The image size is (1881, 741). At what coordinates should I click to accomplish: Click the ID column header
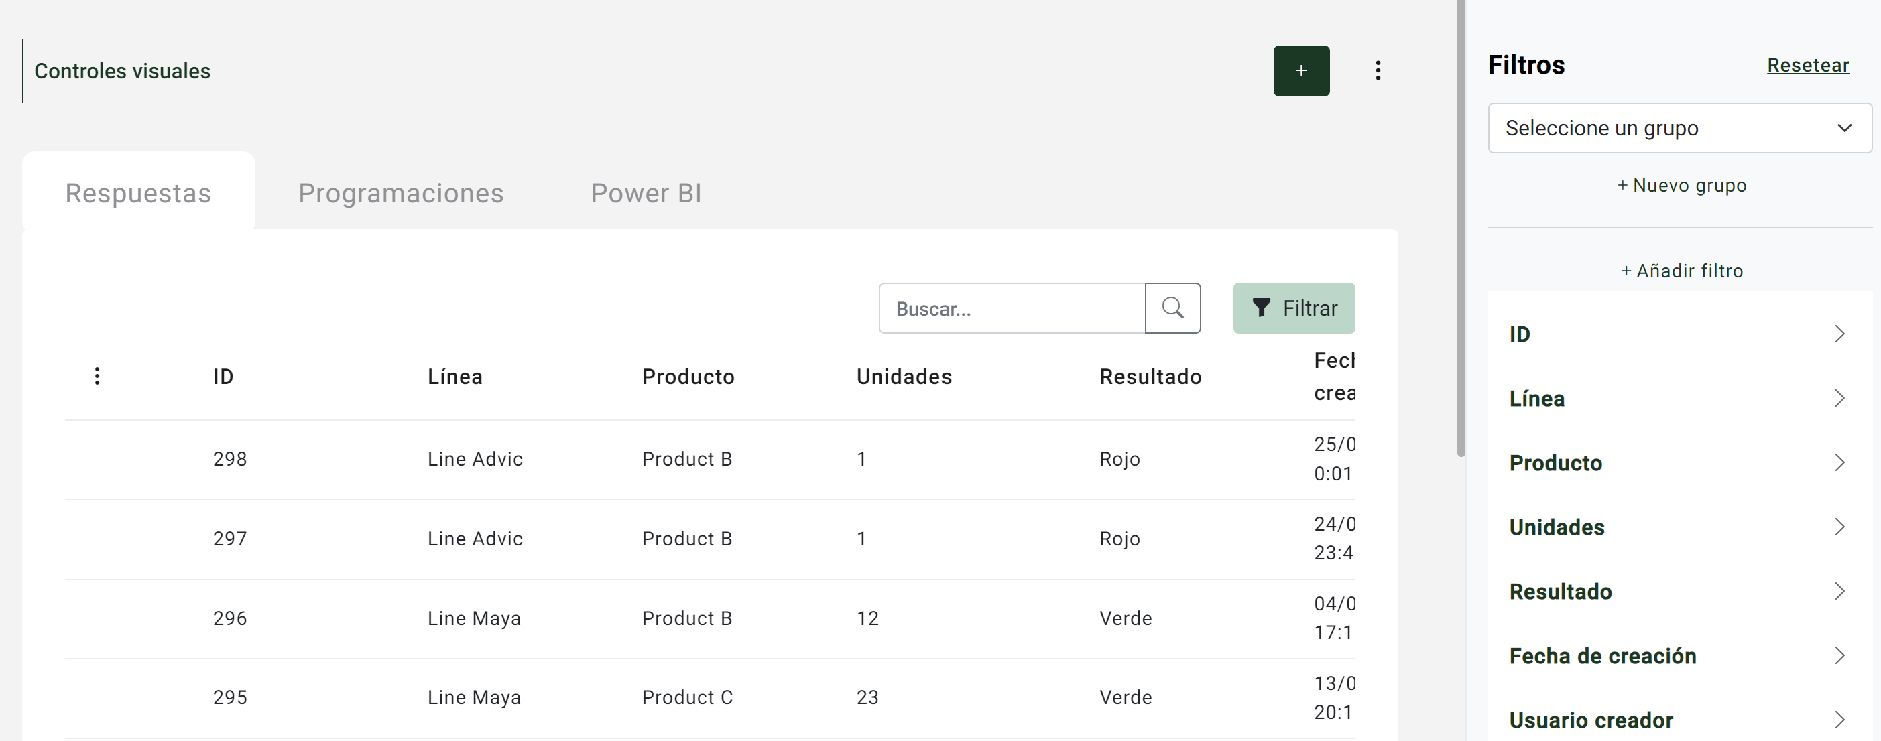tap(223, 377)
